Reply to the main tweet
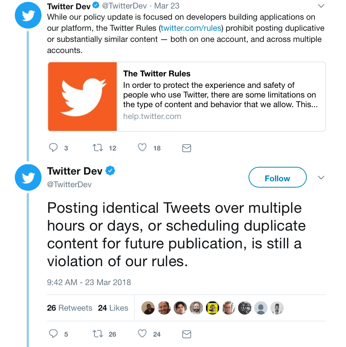This screenshot has width=346, height=347. pos(54,334)
